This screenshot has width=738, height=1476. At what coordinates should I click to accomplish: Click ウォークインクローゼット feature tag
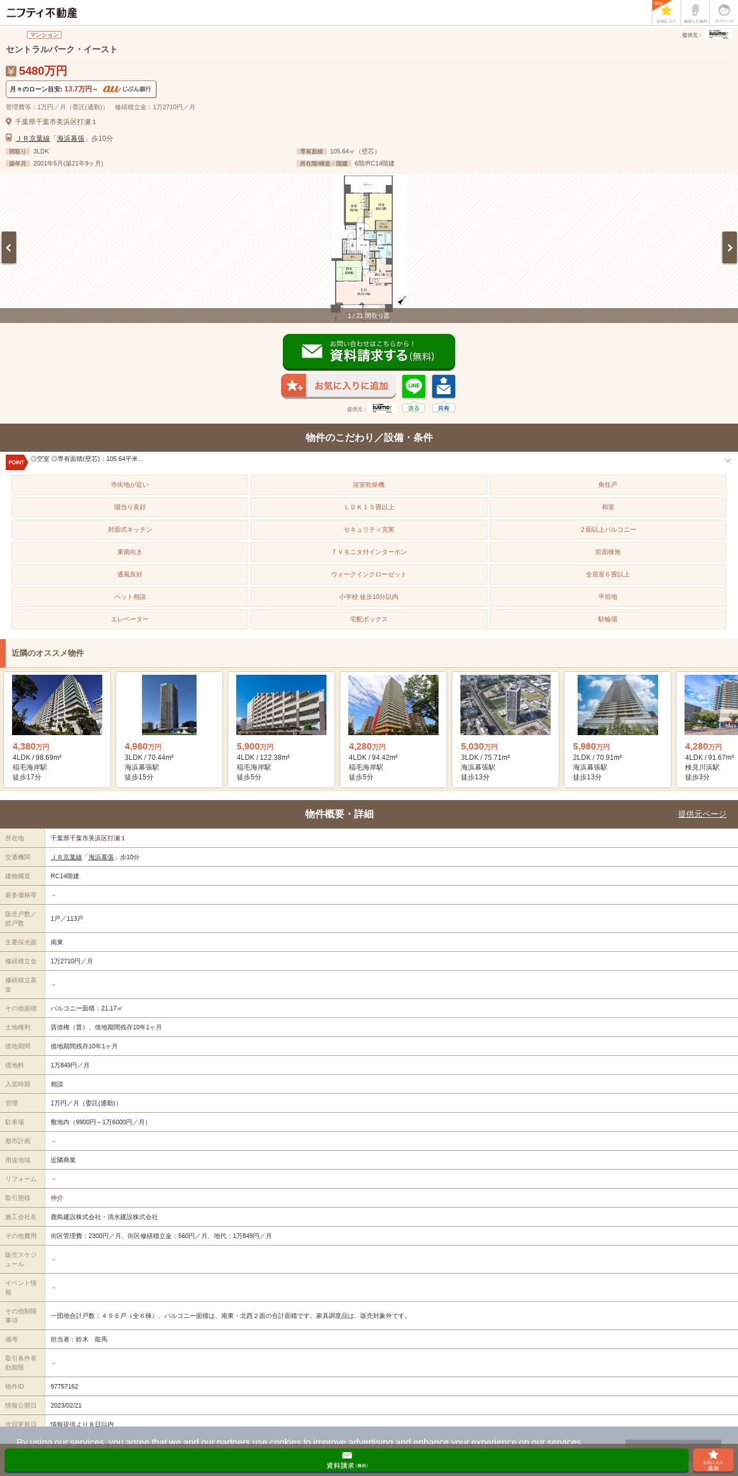tap(369, 575)
